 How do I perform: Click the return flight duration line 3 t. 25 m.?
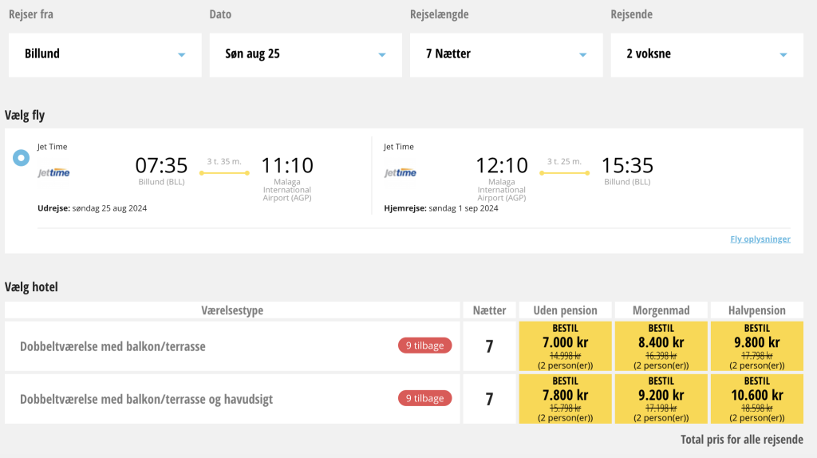tap(564, 172)
